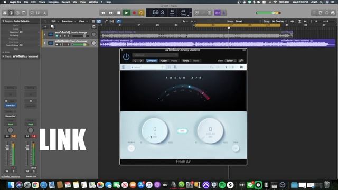Toggle the Flex view button
This screenshot has height=190, width=338.
111,21
